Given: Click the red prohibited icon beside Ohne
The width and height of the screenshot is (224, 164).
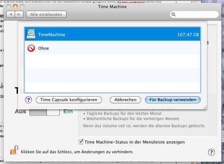Looking at the screenshot, I should point(31,48).
